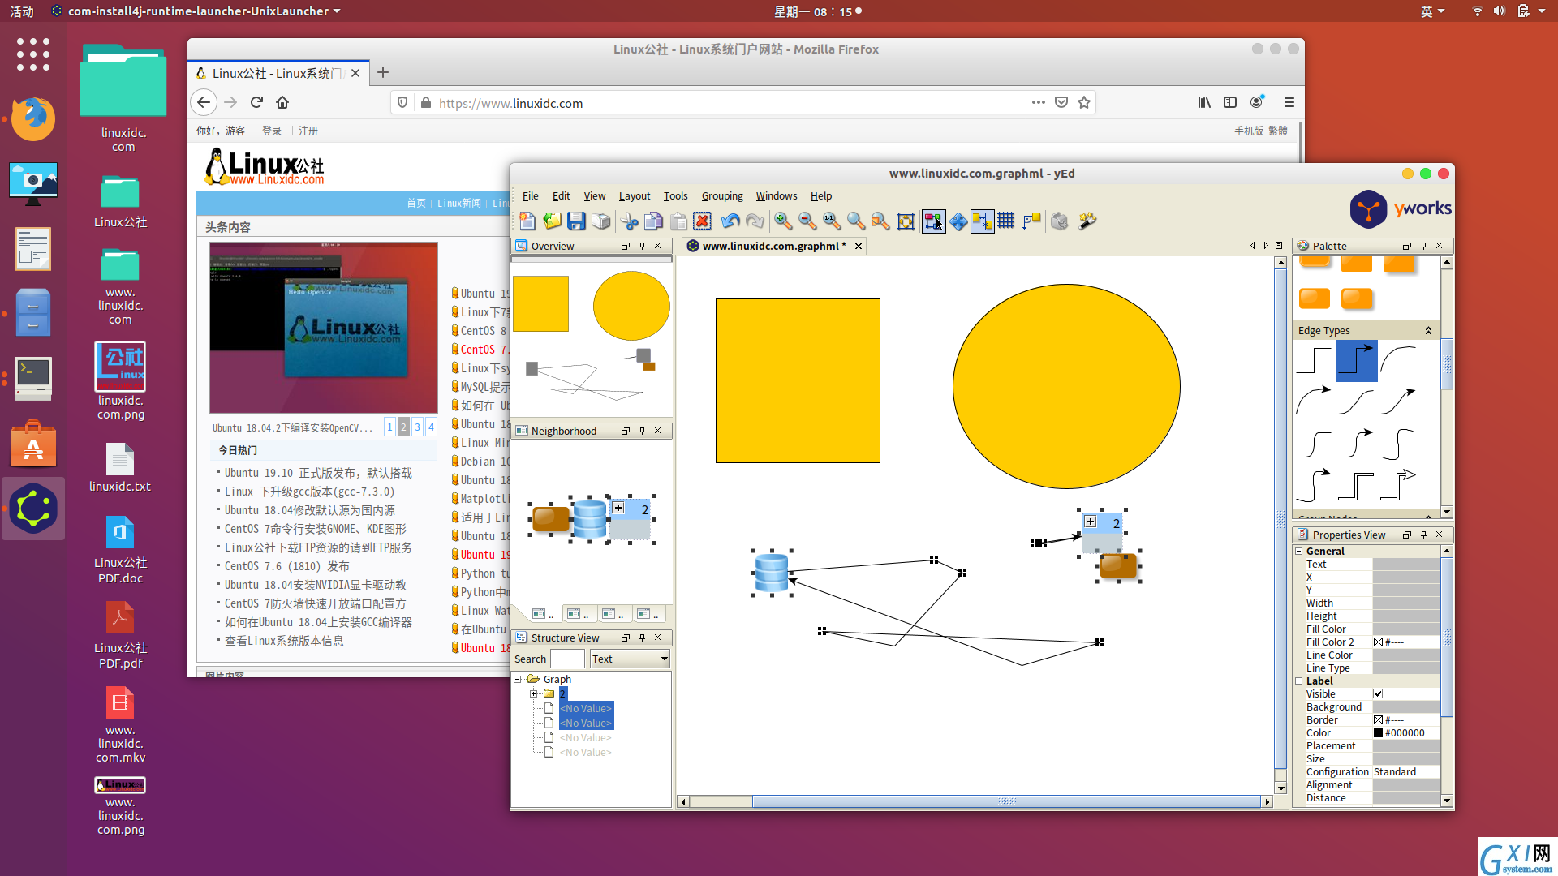This screenshot has height=876, width=1558.
Task: Pin the Overview panel
Action: point(642,246)
